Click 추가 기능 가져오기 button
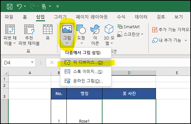This screenshot has height=124, width=191. [x=171, y=30]
